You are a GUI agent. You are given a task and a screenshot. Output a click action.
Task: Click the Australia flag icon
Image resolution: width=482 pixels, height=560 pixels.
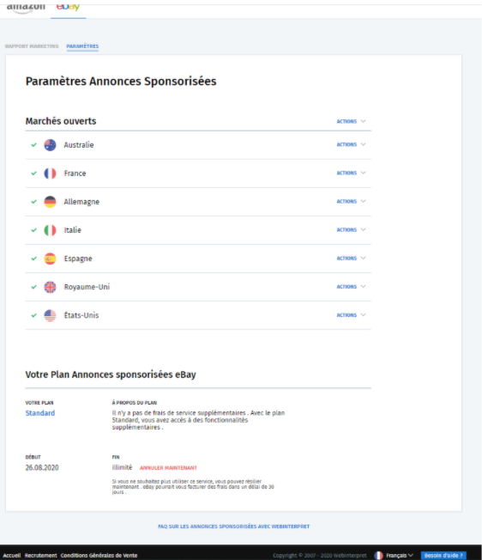tap(50, 145)
